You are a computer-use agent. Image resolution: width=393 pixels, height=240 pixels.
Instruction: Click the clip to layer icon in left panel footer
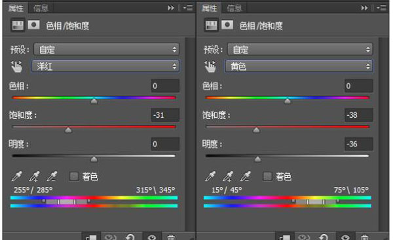tap(91, 237)
